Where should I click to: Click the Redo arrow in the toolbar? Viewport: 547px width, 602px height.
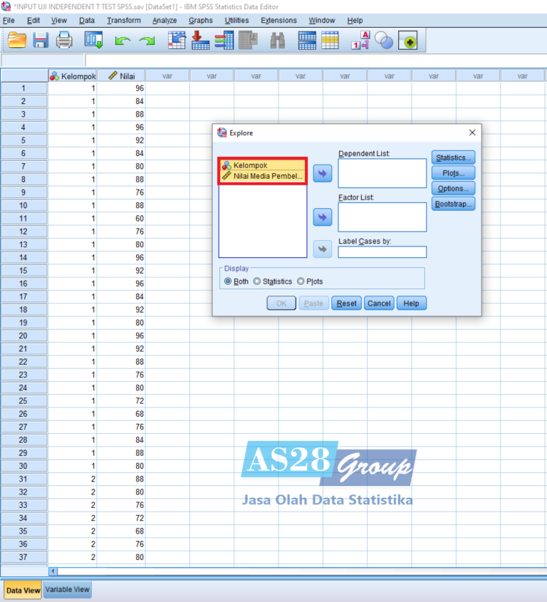click(x=147, y=42)
